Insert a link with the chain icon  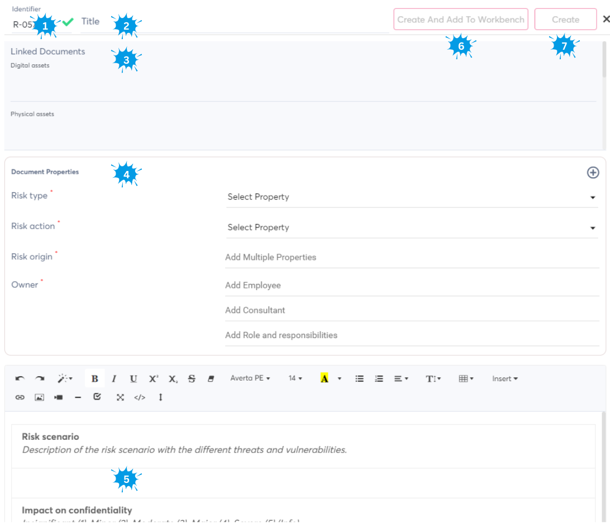coord(20,397)
